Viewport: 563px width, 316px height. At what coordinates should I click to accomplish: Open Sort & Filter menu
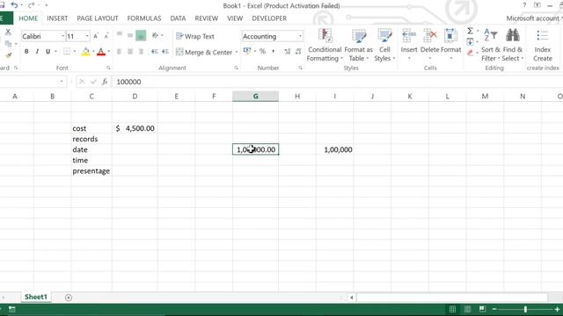click(491, 45)
